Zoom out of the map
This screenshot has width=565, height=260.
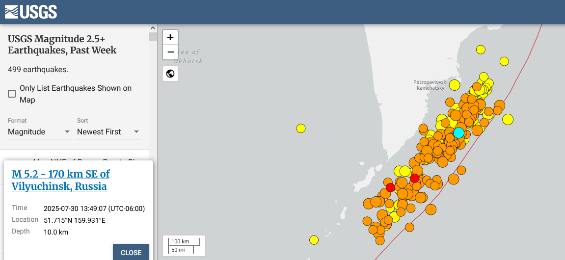tap(170, 52)
